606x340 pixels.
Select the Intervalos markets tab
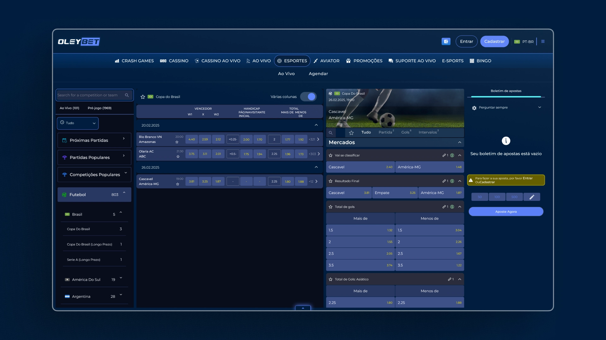[x=428, y=132]
